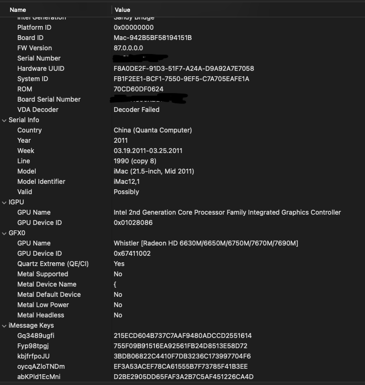Select the System ID value
Image resolution: width=365 pixels, height=385 pixels.
[x=181, y=79]
